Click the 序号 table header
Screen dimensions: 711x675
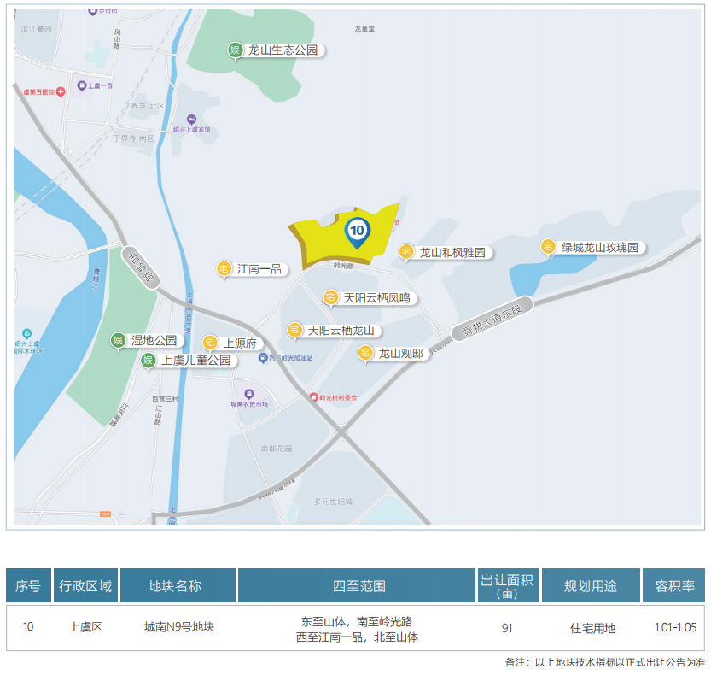pos(28,585)
